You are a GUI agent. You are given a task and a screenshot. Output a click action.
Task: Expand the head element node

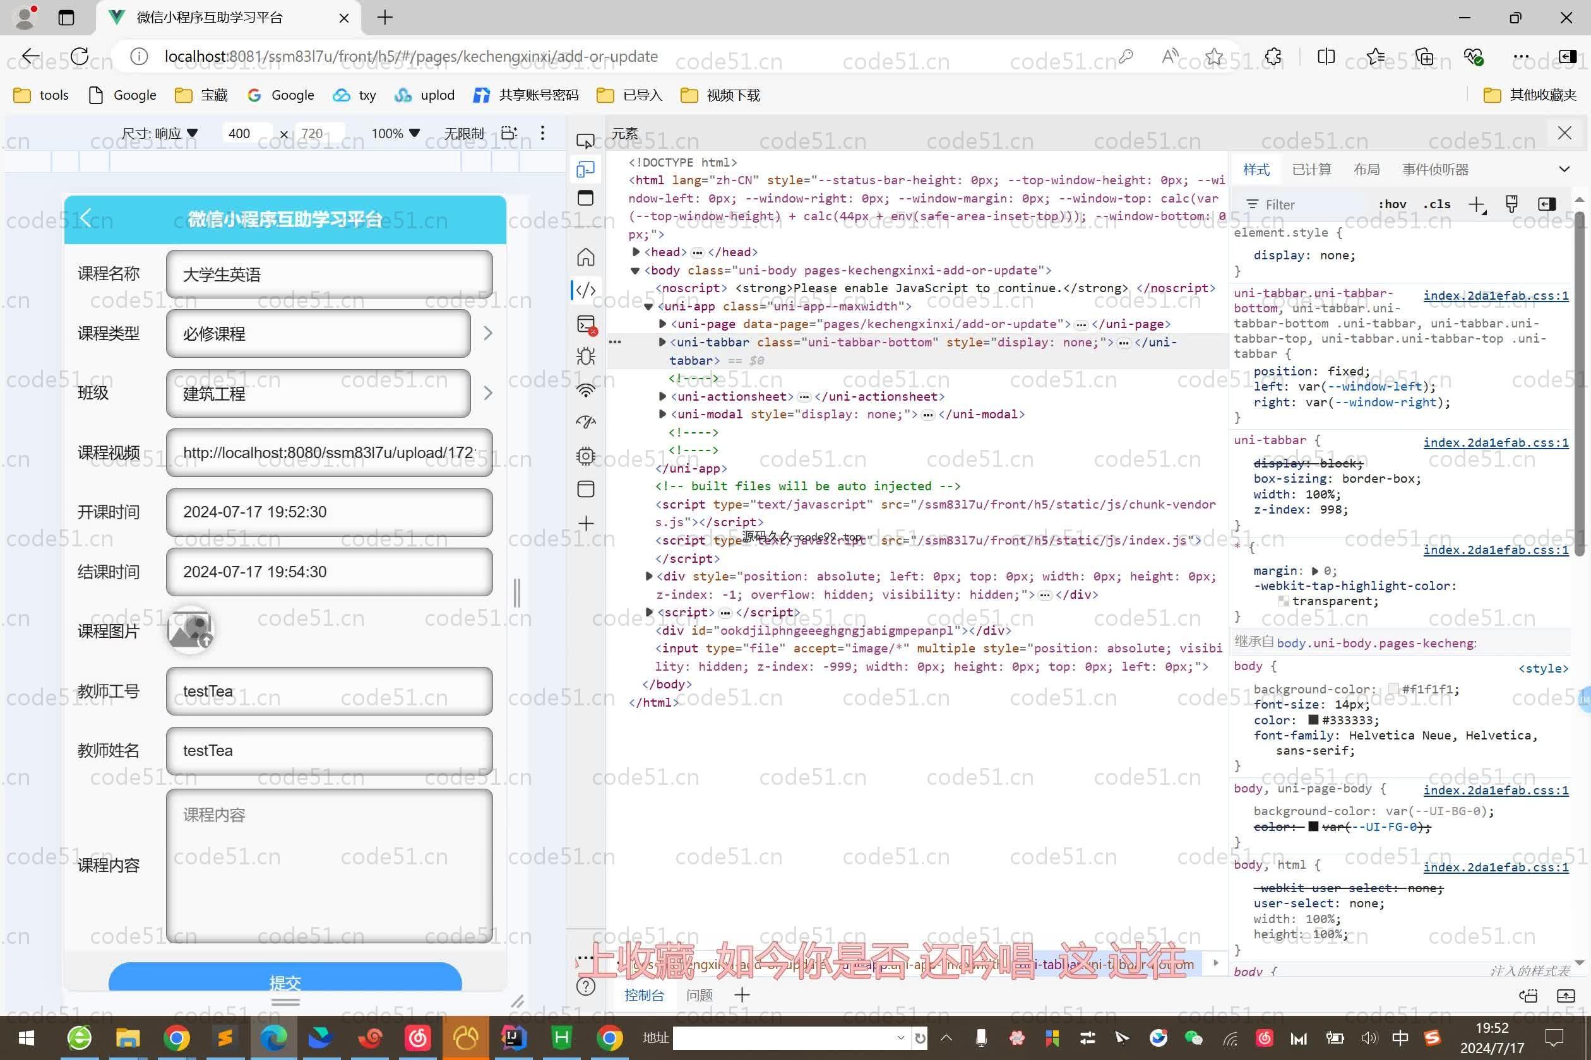tap(636, 252)
